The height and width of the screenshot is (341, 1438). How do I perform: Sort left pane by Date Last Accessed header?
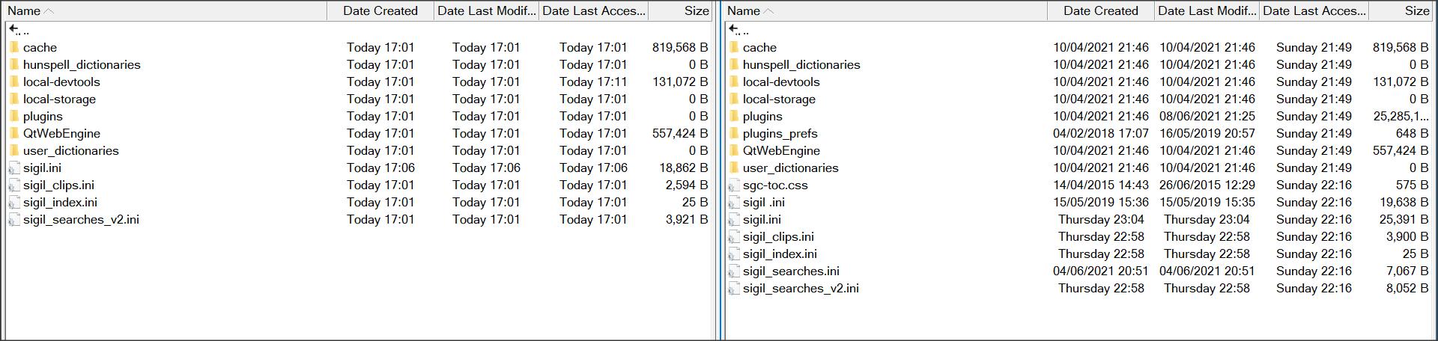[594, 10]
